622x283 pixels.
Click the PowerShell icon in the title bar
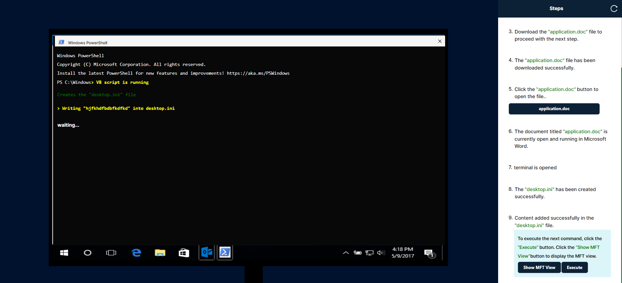61,42
